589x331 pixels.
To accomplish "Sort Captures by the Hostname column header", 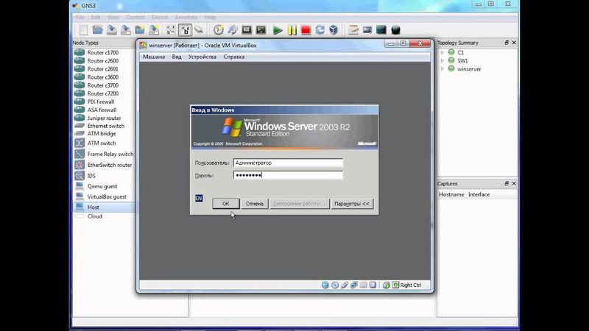I will 451,195.
